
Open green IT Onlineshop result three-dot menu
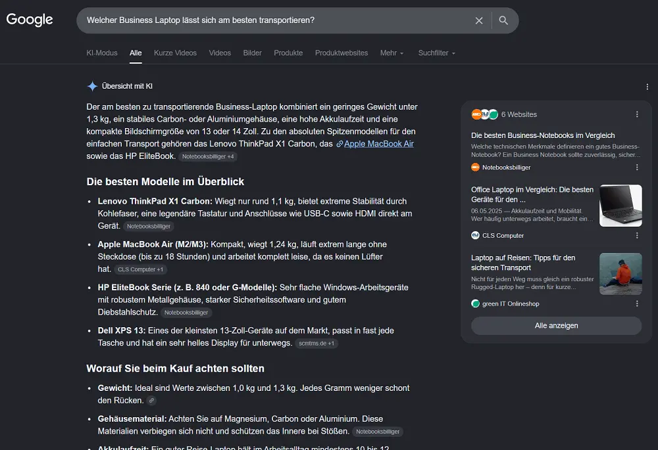(x=637, y=304)
